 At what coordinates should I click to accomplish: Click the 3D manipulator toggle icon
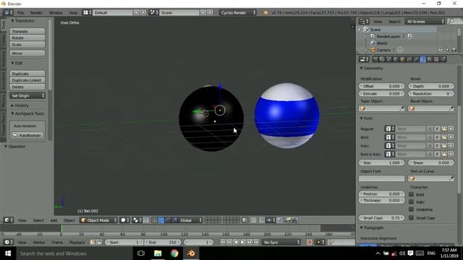(154, 220)
